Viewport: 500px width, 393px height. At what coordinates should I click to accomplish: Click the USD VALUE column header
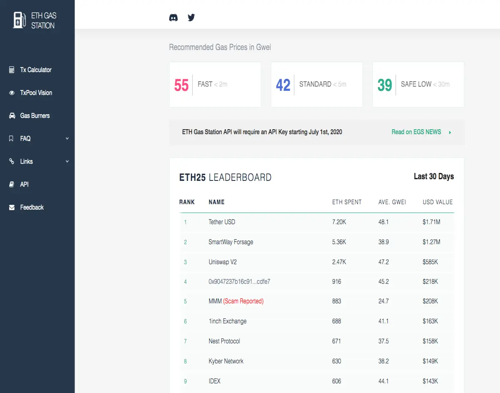click(x=437, y=202)
